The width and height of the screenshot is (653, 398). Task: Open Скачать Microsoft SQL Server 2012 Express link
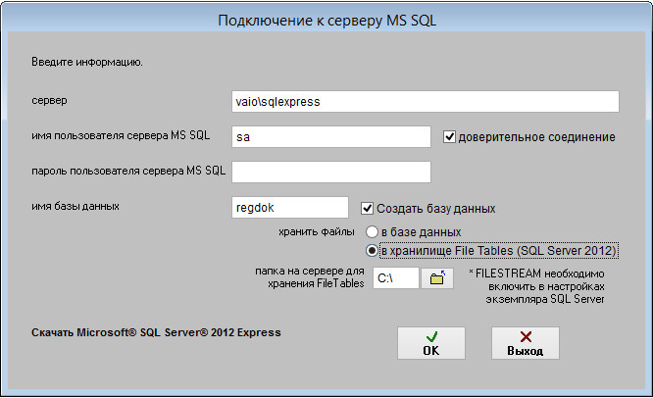point(156,332)
